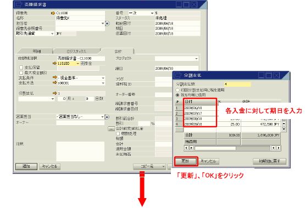Viewport: 305px width, 208px height.
Task: Switch to the ロジスティクス tab
Action: 76,51
